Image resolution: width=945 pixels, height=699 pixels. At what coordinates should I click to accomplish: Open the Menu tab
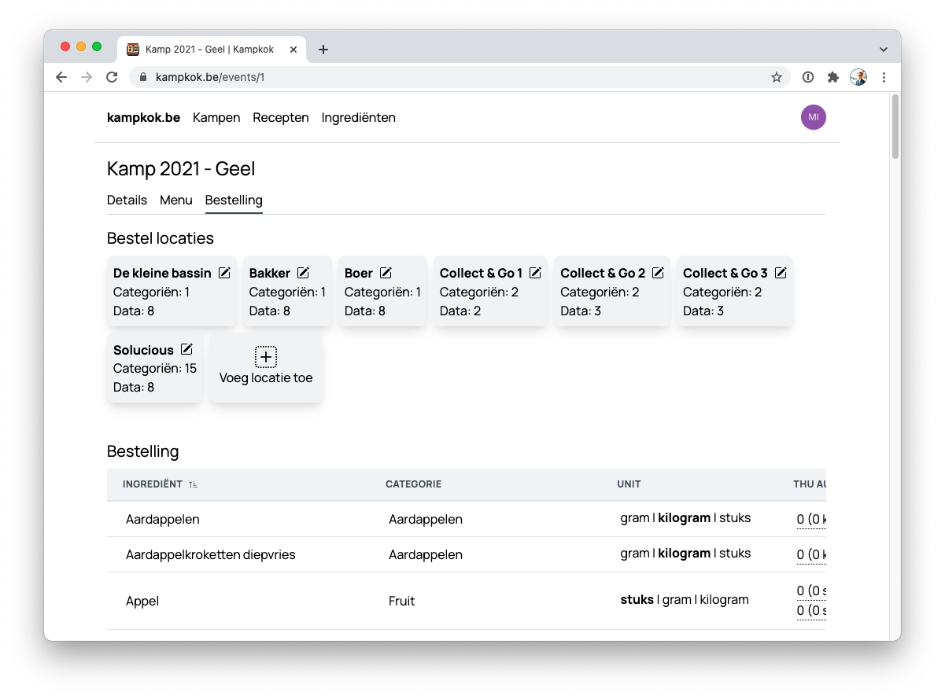point(176,200)
